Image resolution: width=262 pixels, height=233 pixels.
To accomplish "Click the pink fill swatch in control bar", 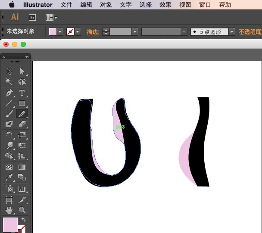I will point(53,31).
